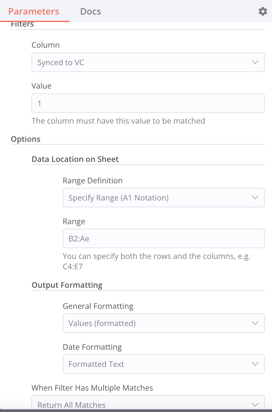Click the Value input field
Image resolution: width=272 pixels, height=412 pixels.
point(148,103)
